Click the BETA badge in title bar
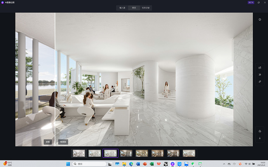The image size is (268, 167). 251,2
